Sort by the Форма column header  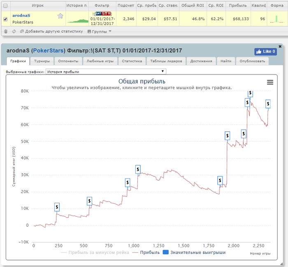tap(277, 5)
